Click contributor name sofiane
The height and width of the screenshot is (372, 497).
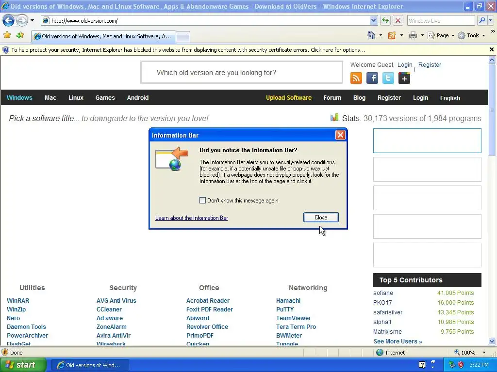click(x=383, y=293)
